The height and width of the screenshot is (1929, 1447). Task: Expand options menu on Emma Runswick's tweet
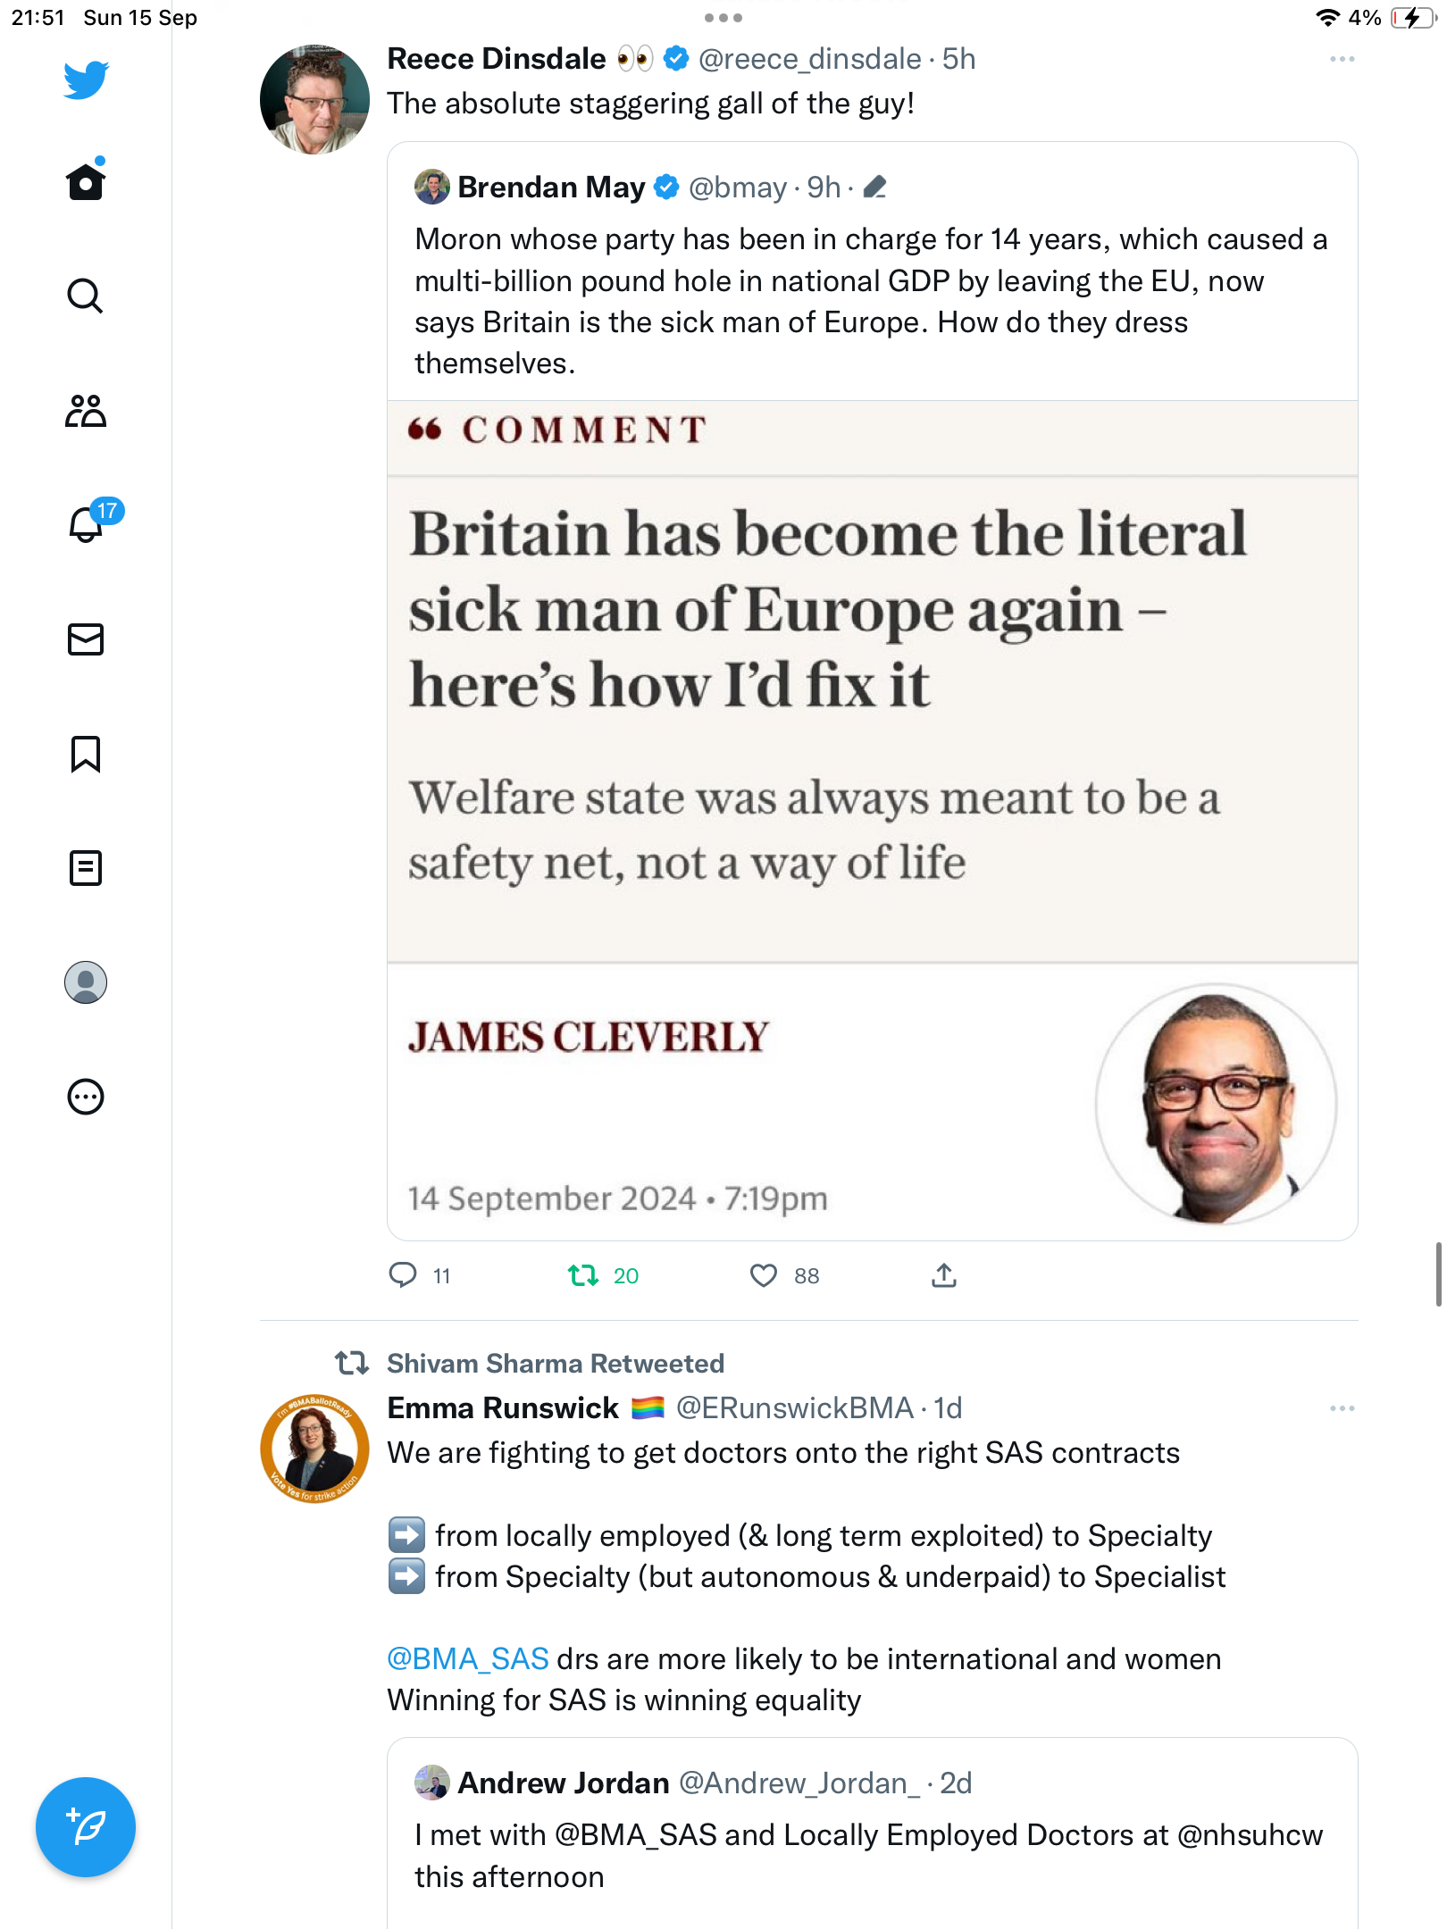pyautogui.click(x=1342, y=1408)
